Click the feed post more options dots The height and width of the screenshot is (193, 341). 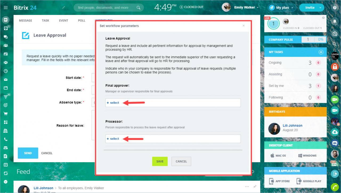point(247,186)
